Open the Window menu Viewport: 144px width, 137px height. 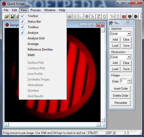click(50, 10)
